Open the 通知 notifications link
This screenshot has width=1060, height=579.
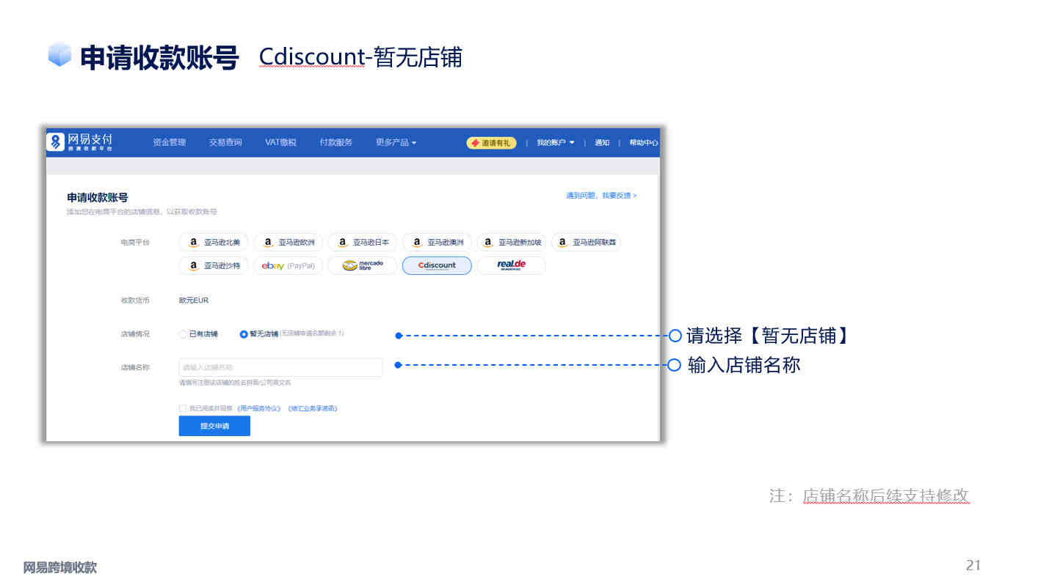602,143
